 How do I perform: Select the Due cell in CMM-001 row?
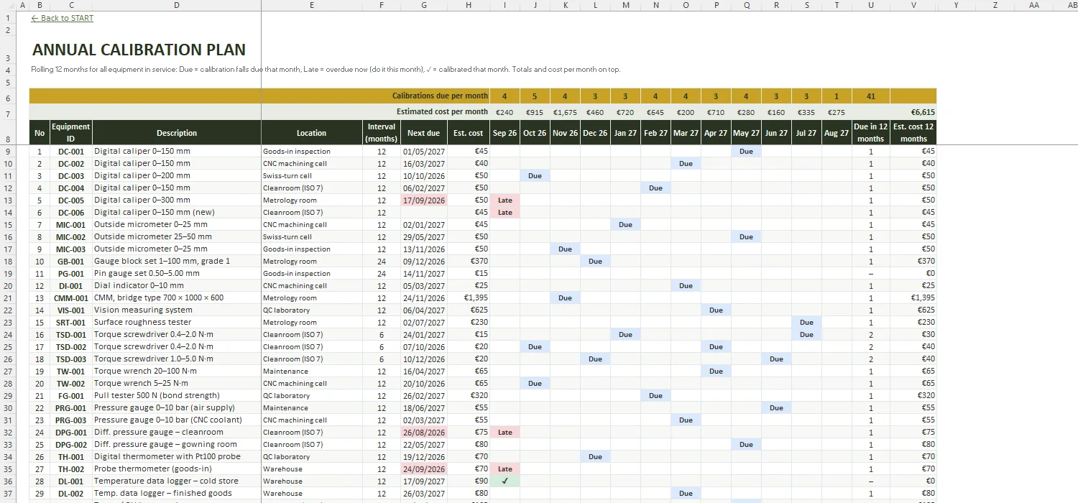[566, 297]
